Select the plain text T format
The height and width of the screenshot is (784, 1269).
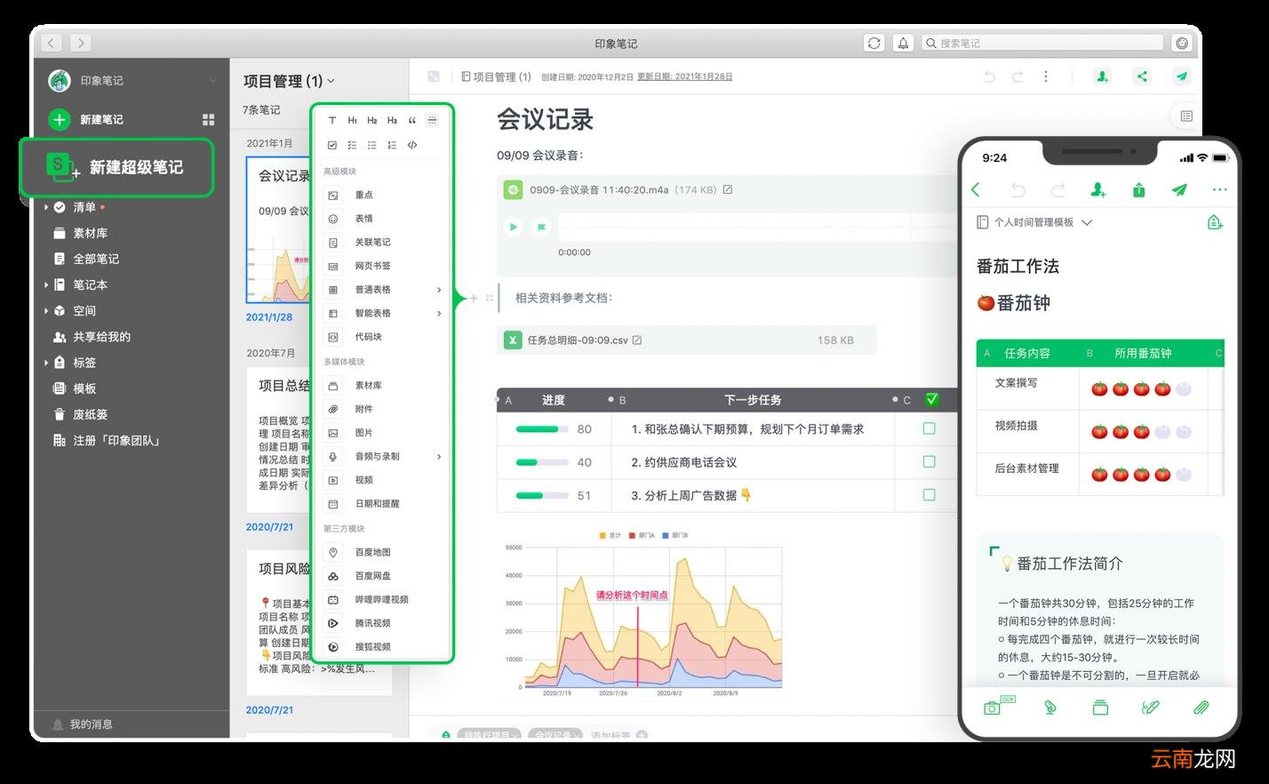point(332,120)
